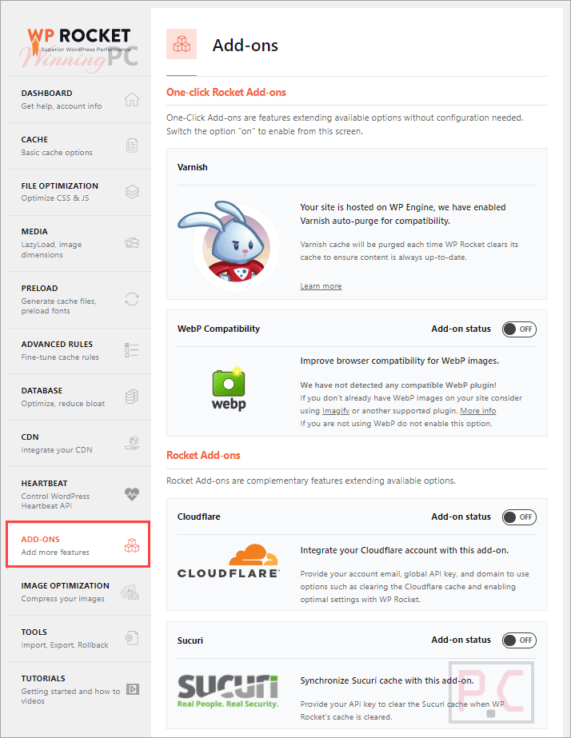
Task: Click the WebP More info link
Action: click(x=477, y=411)
